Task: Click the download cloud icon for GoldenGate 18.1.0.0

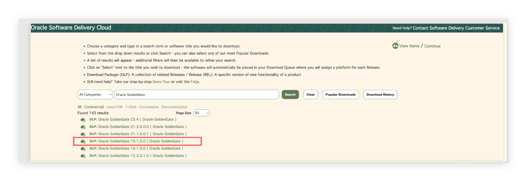Action: (83, 149)
